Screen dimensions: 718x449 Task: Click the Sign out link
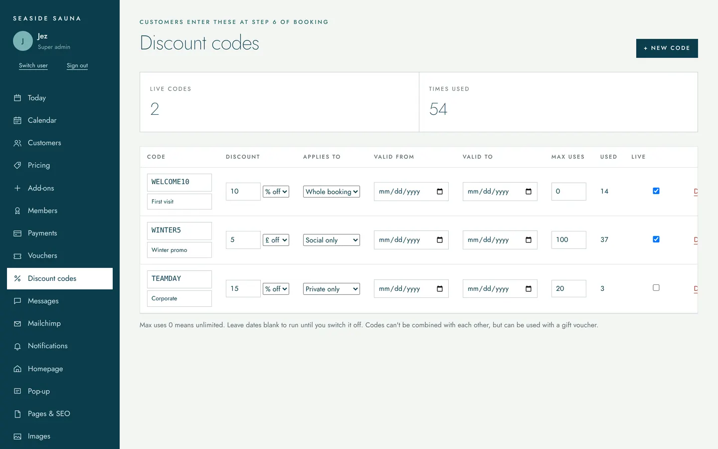click(x=77, y=65)
